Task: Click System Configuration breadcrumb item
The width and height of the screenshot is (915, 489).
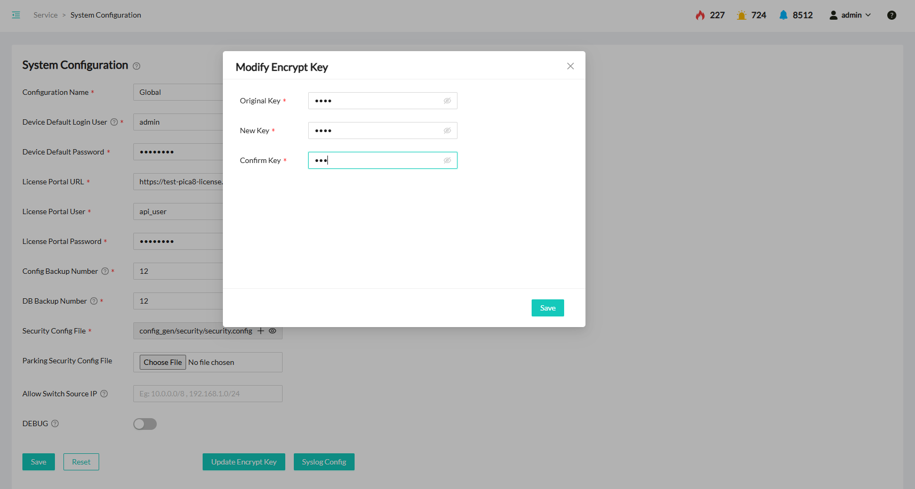Action: 106,15
